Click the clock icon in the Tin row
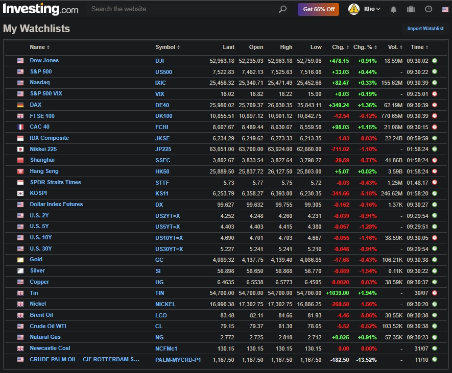Image resolution: width=452 pixels, height=373 pixels. (x=435, y=293)
